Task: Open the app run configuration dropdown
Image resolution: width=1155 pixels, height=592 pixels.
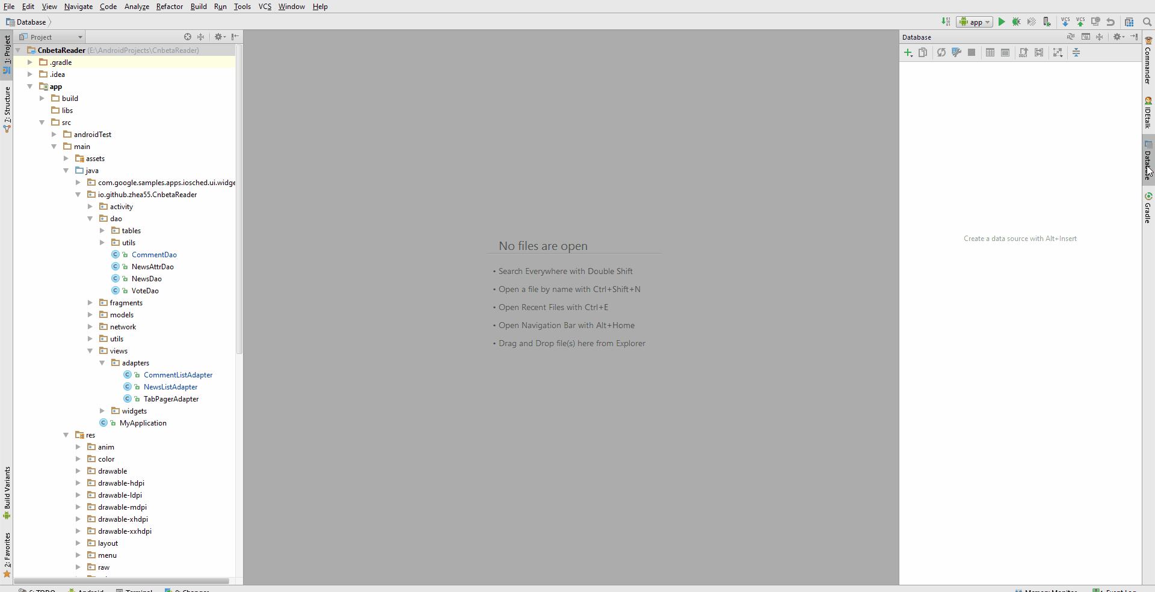Action: pos(975,22)
